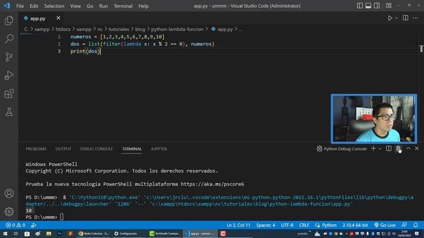Open the Windows Start button
The height and width of the screenshot is (238, 424).
[5, 233]
